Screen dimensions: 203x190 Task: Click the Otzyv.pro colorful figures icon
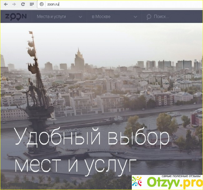pyautogui.click(x=137, y=182)
